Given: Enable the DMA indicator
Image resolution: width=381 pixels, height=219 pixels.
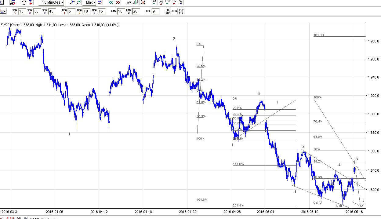Looking at the screenshot, I should coord(175,11).
